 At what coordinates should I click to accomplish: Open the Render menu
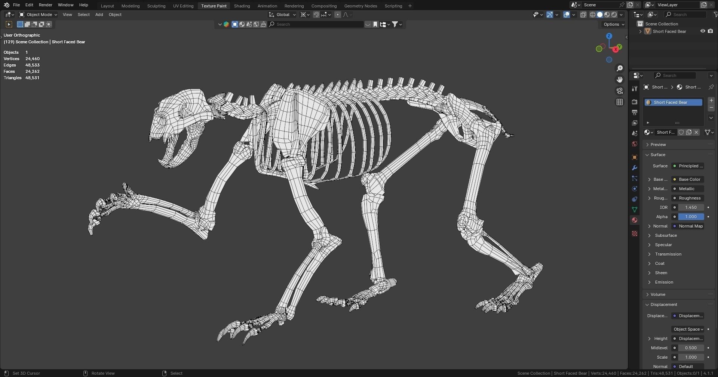pyautogui.click(x=46, y=5)
